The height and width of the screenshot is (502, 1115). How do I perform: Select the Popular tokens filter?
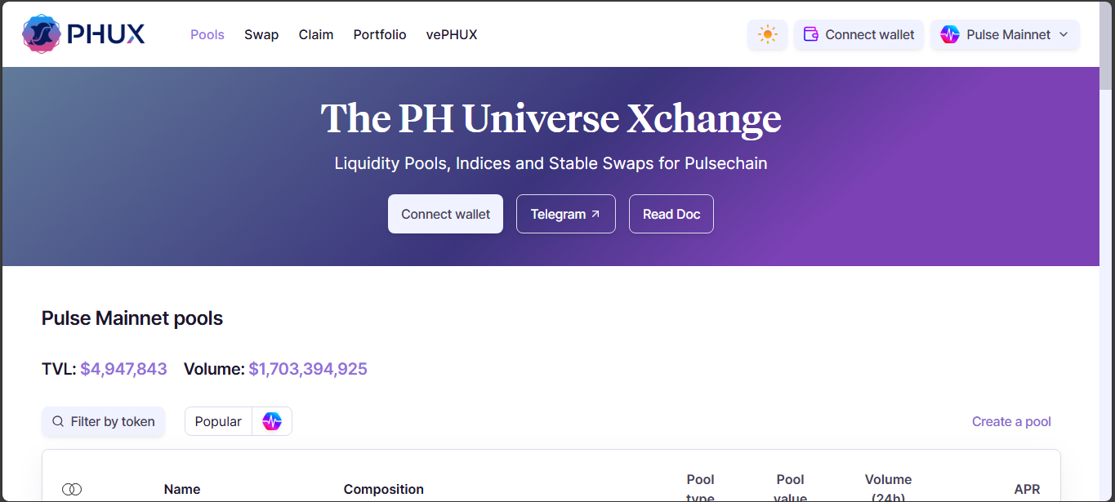(218, 421)
